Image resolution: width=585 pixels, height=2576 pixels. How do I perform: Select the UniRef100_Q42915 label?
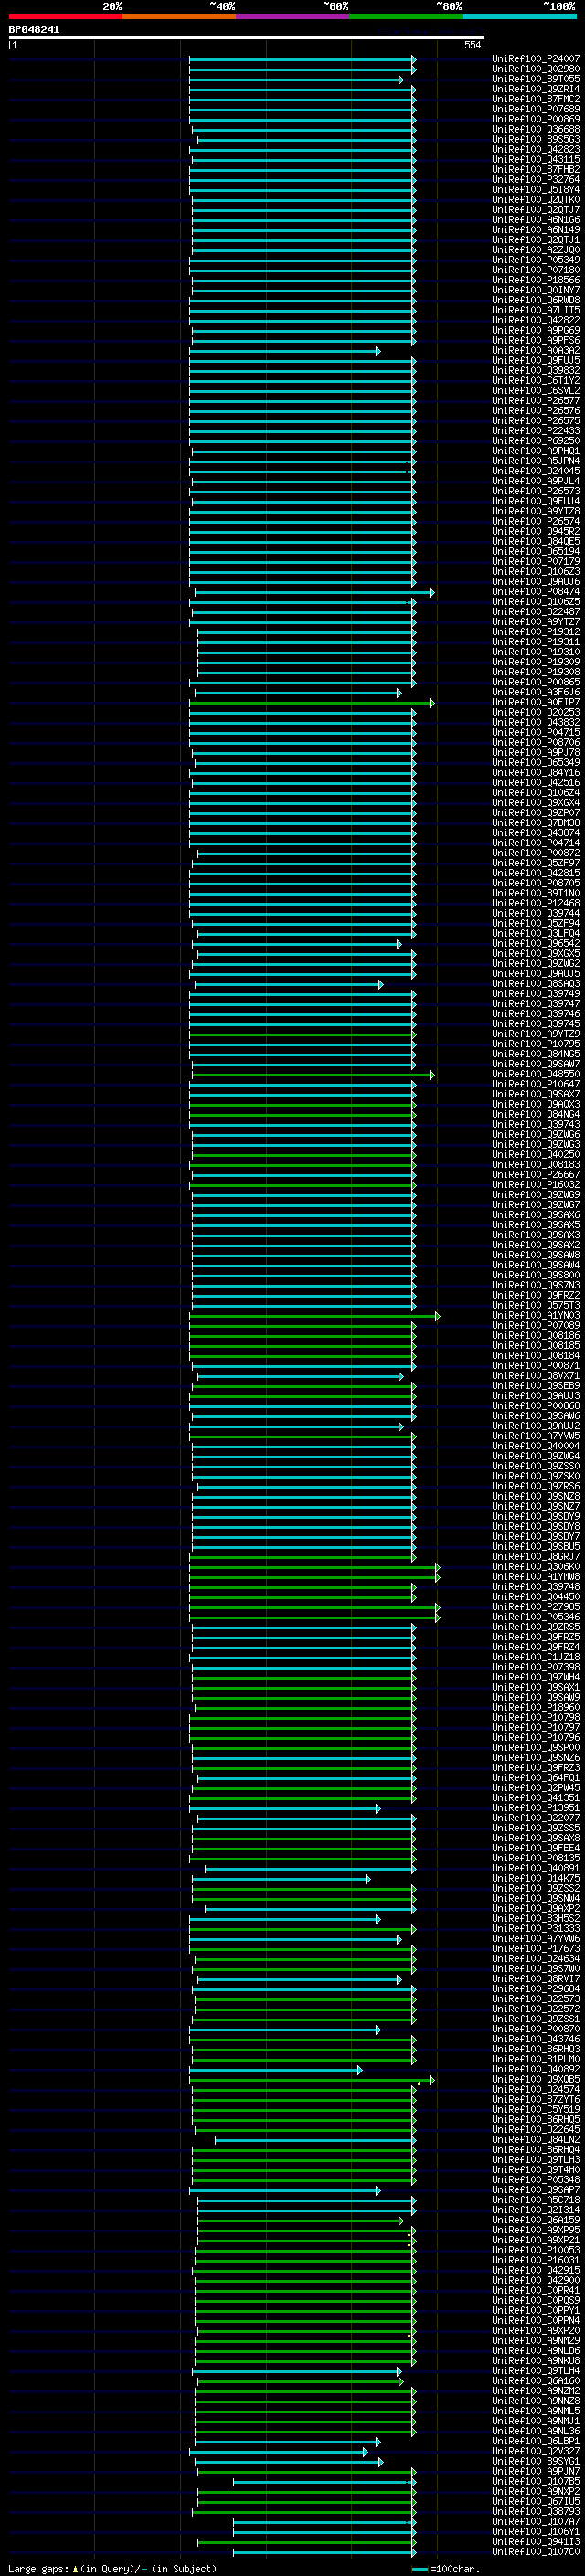tap(536, 2271)
